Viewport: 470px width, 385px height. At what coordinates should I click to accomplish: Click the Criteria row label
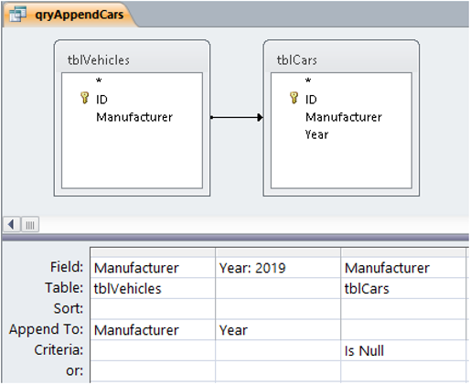click(59, 349)
